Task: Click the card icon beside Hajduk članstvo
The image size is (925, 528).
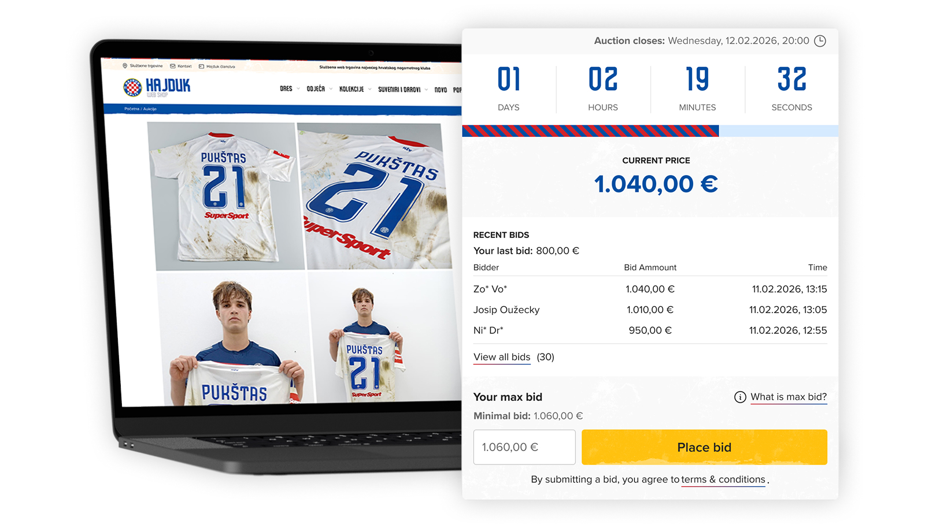Action: click(201, 66)
